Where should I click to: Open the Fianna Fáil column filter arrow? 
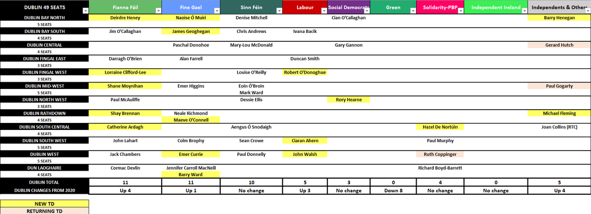pyautogui.click(x=158, y=10)
